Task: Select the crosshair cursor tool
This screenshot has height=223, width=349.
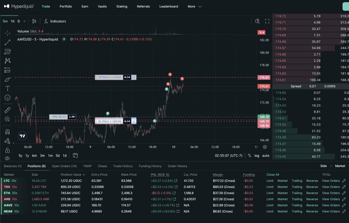Action: [7, 33]
